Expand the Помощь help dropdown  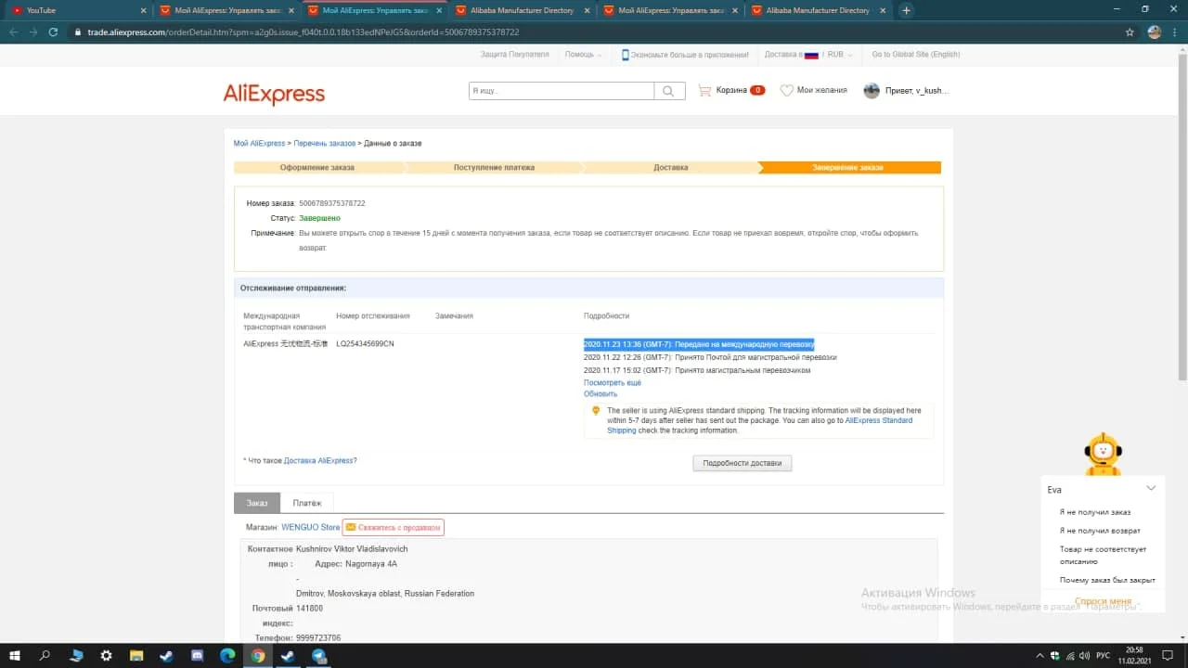point(583,55)
